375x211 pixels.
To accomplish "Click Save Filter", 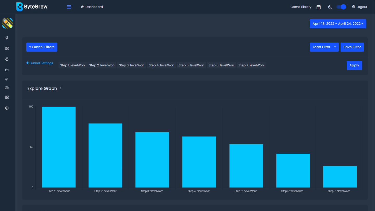I will point(352,47).
